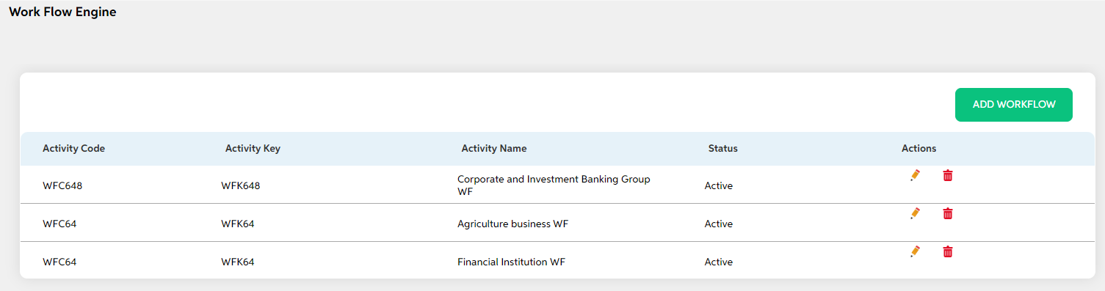This screenshot has height=291, width=1105.
Task: Select the Financial Institution WF name
Action: click(x=511, y=262)
